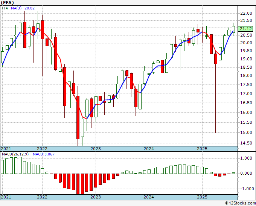This screenshot has height=206, width=256.
Task: Click the MA(3) indicator label
Action: (16, 8)
